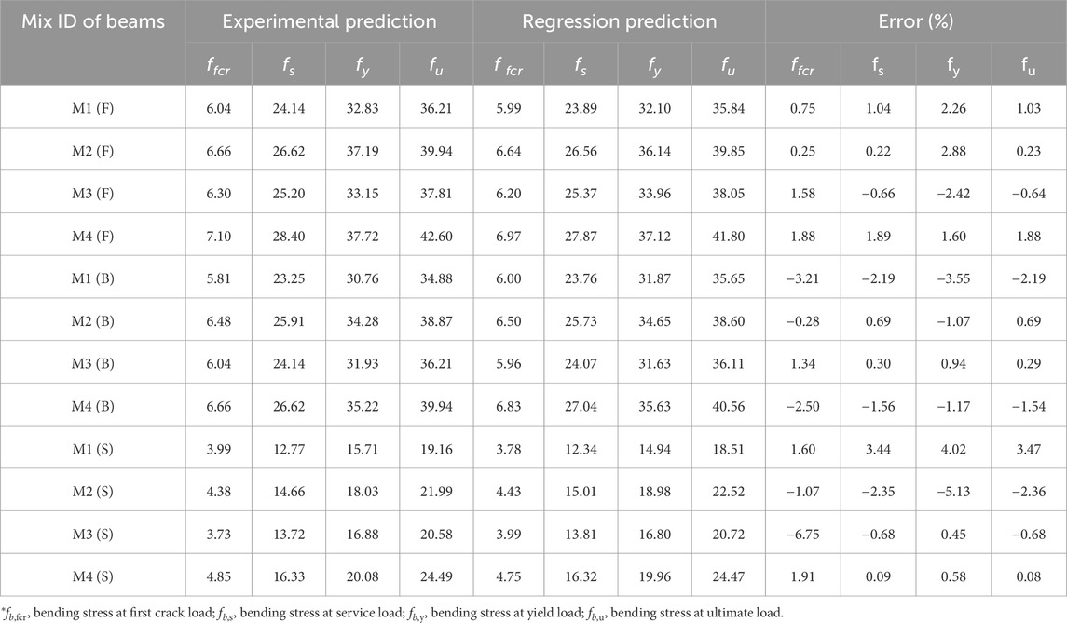The width and height of the screenshot is (1067, 623).
Task: Click the M4 (S) row label
Action: [x=92, y=576]
